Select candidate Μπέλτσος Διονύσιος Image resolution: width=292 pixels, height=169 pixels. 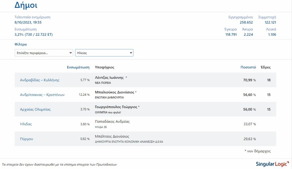click(112, 136)
